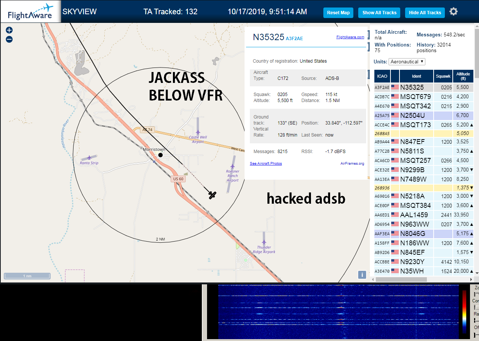Click the AZ 74 highway shield

coord(148,130)
